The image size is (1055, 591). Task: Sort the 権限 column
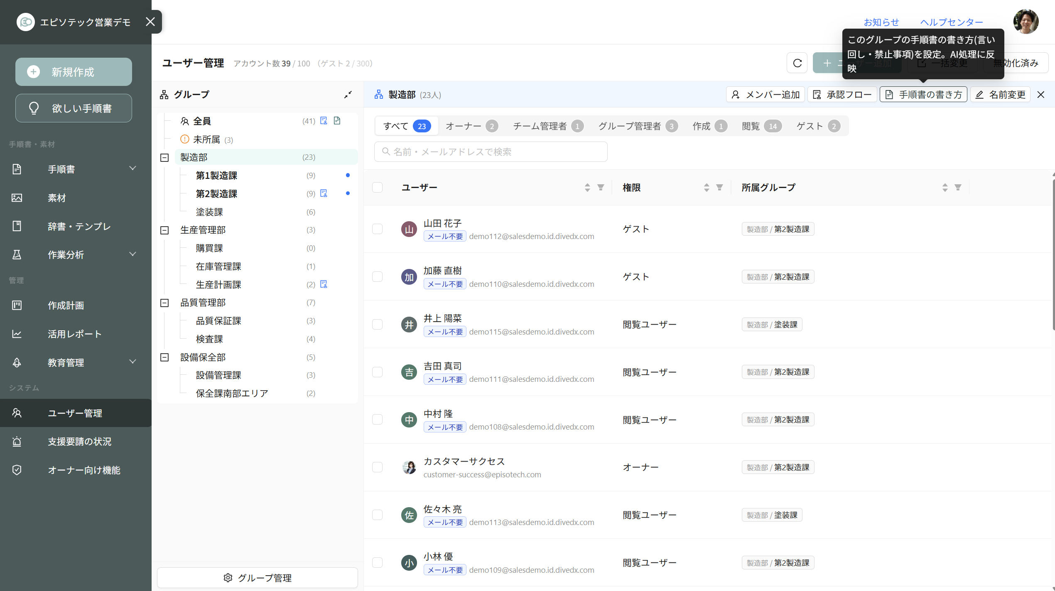707,188
